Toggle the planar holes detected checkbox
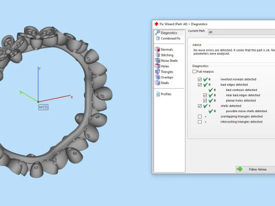The image size is (275, 206). point(205,101)
